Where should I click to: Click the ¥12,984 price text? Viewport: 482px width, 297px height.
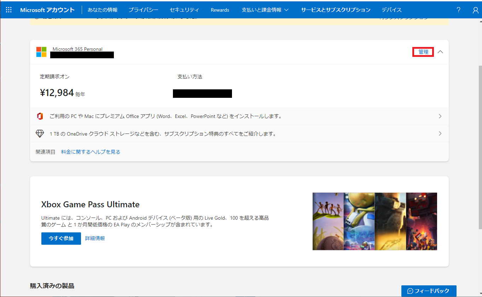(57, 93)
